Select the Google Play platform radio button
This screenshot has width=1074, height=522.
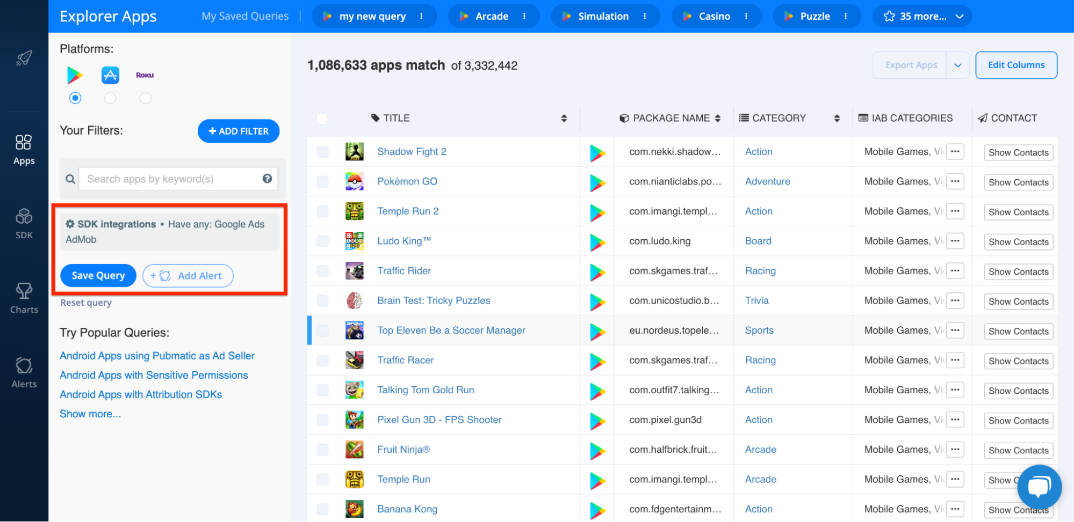(x=75, y=98)
